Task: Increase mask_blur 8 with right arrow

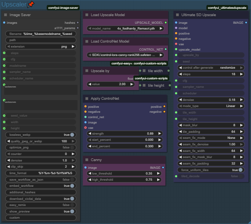Action: 241,125
